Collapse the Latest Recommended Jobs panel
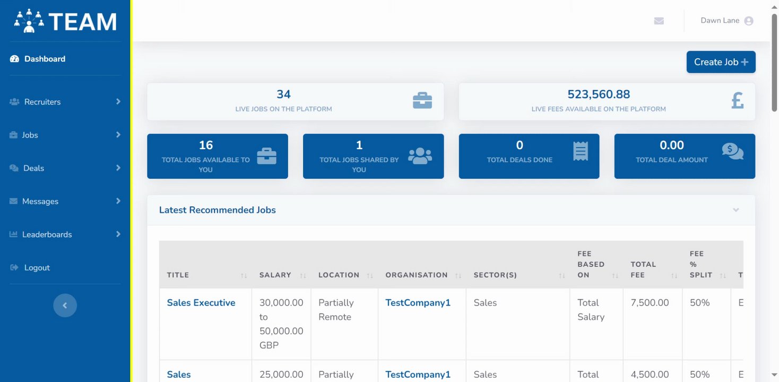The width and height of the screenshot is (779, 382). (736, 210)
